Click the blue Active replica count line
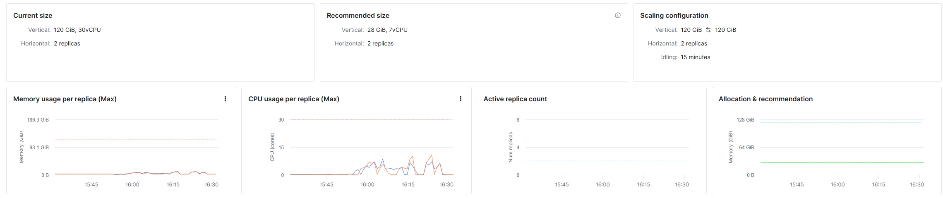This screenshot has width=943, height=198. [x=607, y=161]
